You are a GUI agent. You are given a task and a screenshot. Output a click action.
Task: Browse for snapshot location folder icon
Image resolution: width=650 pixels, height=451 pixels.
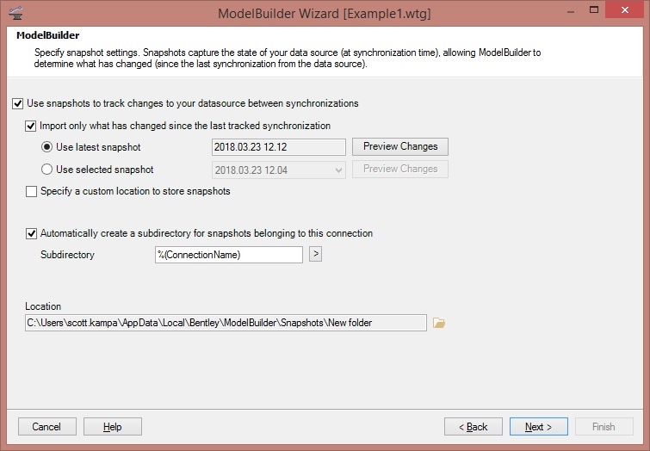pyautogui.click(x=438, y=323)
